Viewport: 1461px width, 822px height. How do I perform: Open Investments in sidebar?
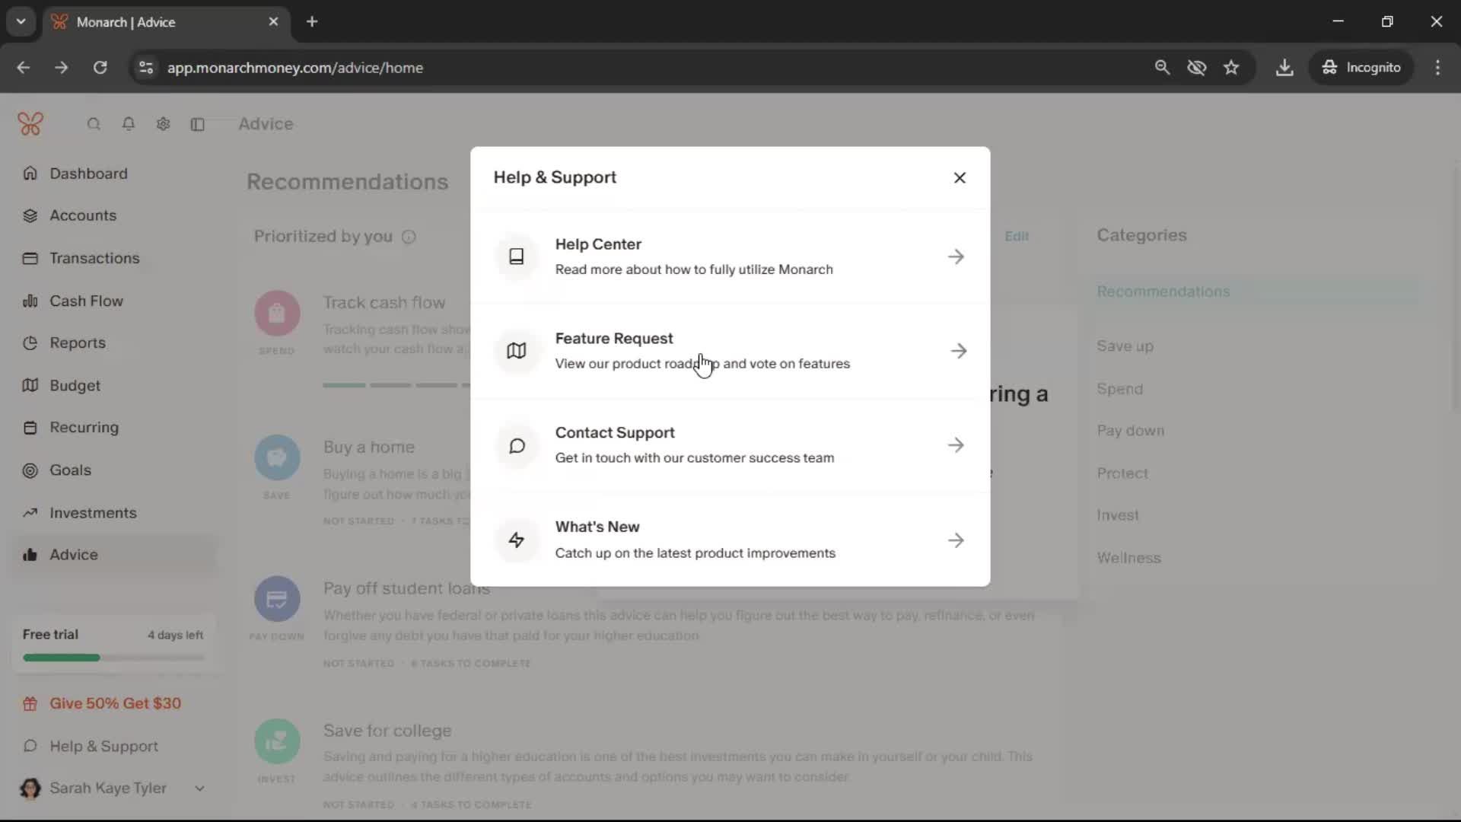(93, 513)
